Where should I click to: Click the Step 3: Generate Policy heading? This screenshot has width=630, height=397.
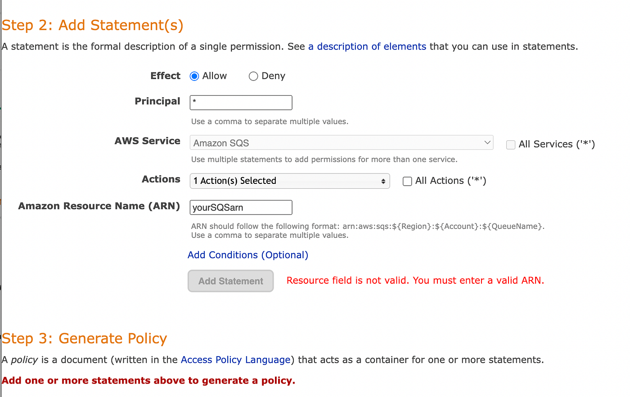click(x=85, y=338)
